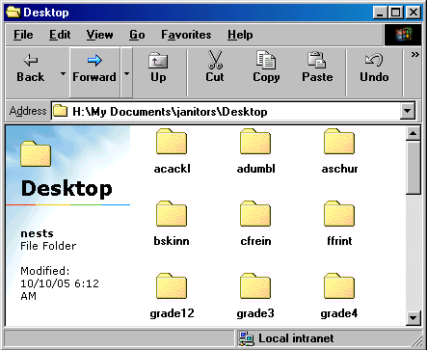
Task: Cut the selected item with scissors icon
Action: pyautogui.click(x=215, y=67)
